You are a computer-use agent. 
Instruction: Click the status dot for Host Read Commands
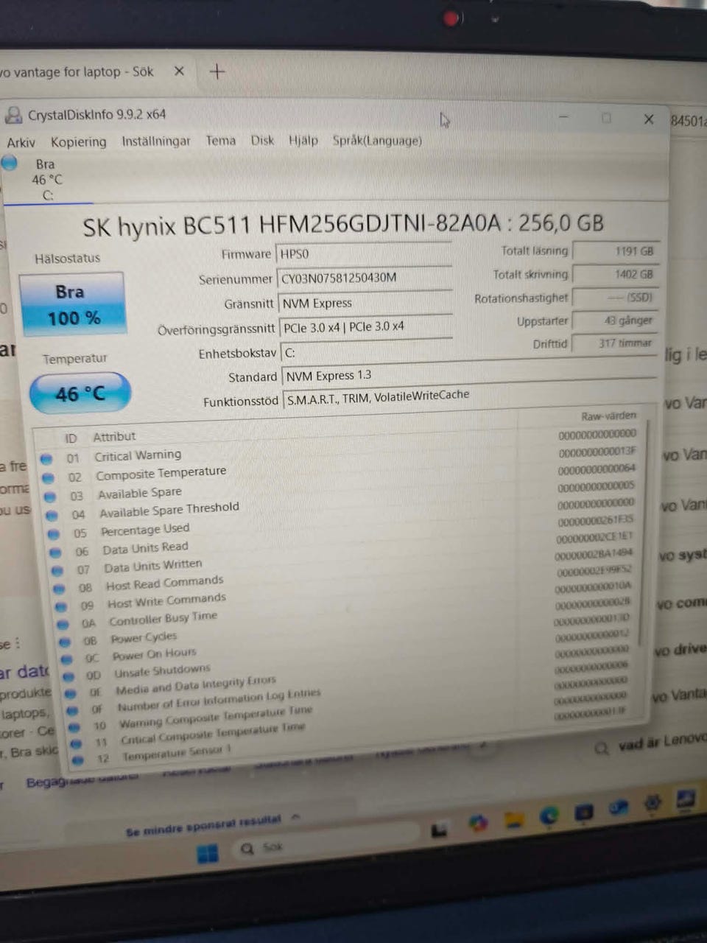click(60, 588)
